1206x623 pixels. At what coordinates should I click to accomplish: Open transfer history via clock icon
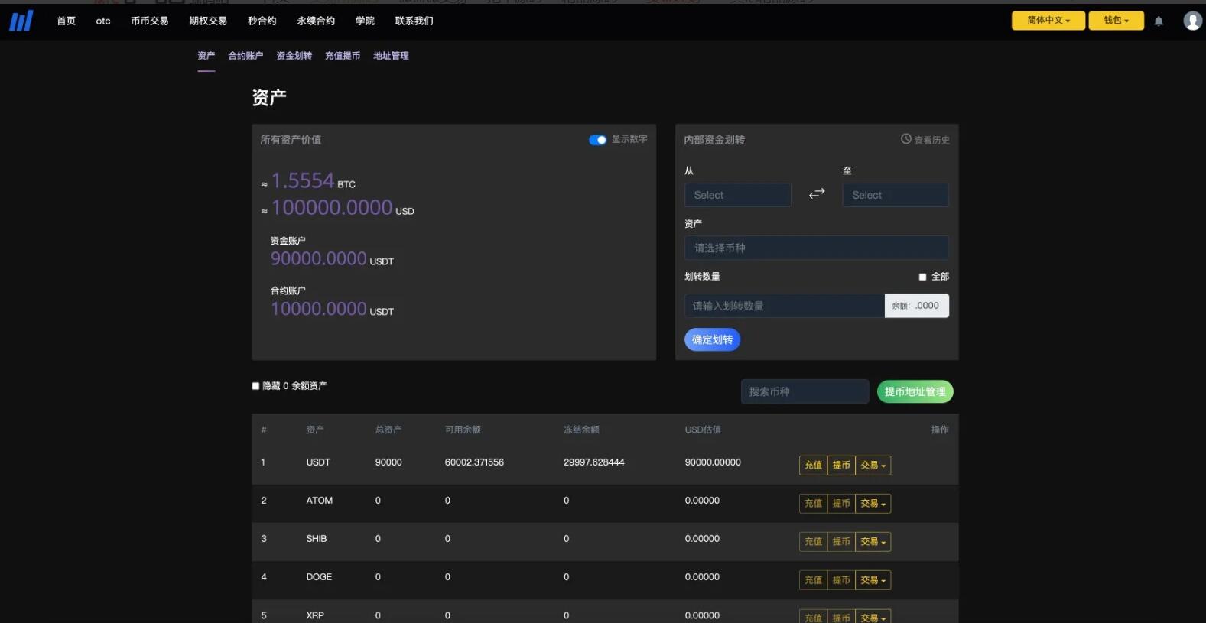906,139
